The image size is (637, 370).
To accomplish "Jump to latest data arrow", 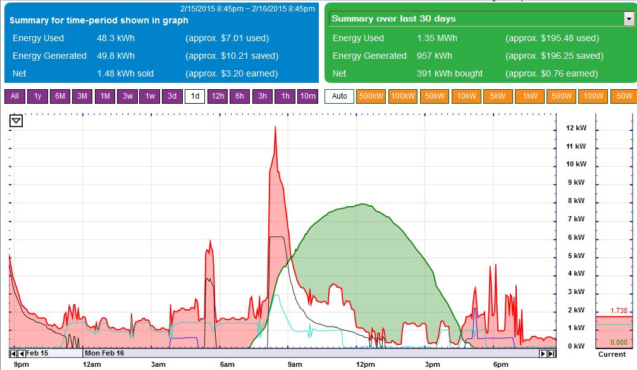I will [552, 354].
